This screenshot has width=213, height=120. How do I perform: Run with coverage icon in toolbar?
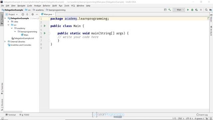(x=197, y=10)
